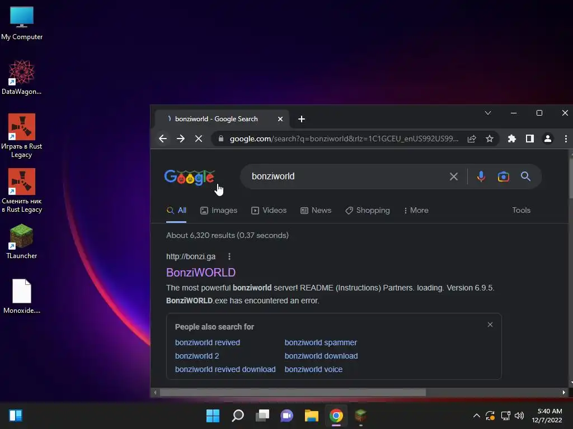Open File Explorer from taskbar

click(x=312, y=416)
